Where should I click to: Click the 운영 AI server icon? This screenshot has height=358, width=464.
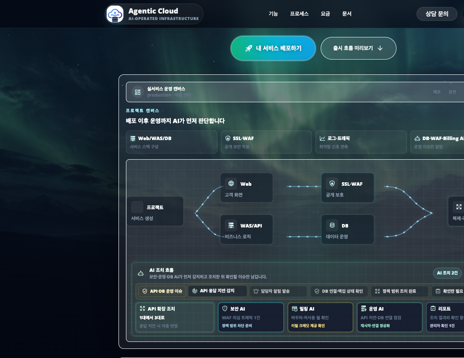364,309
